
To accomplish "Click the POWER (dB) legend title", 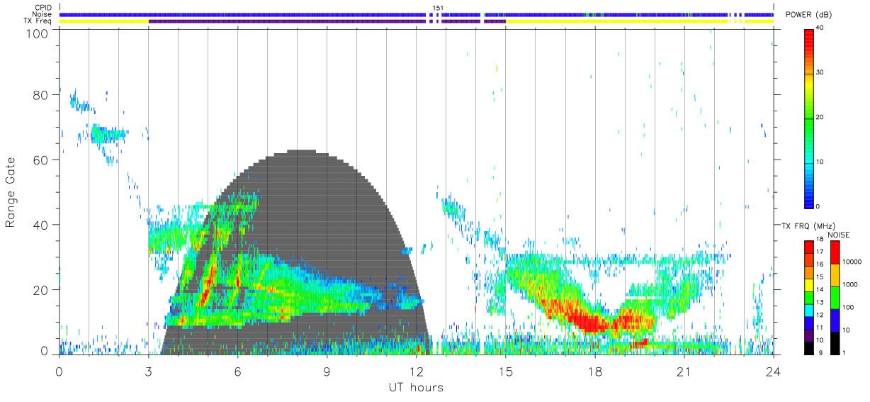I will 809,15.
